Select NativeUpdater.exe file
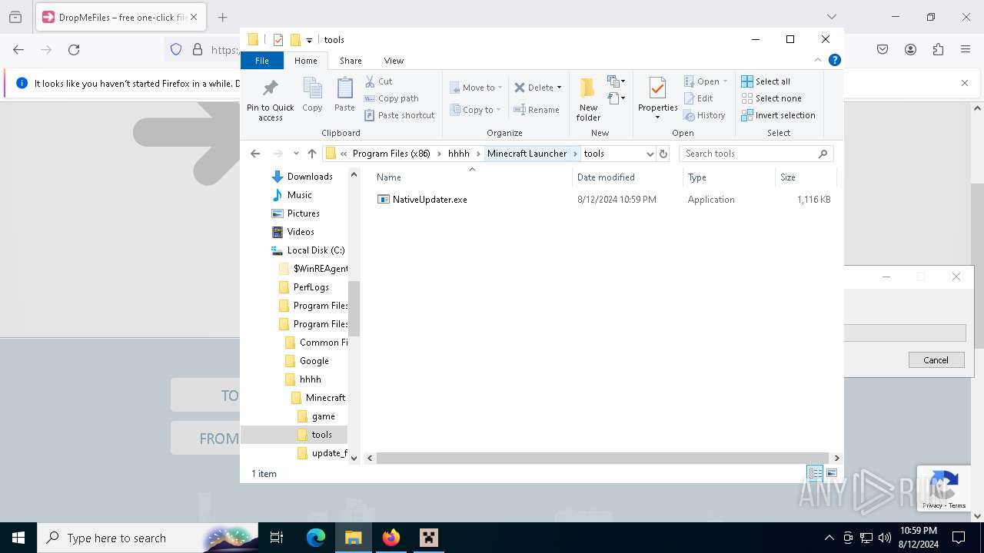Image resolution: width=984 pixels, height=553 pixels. (x=430, y=200)
